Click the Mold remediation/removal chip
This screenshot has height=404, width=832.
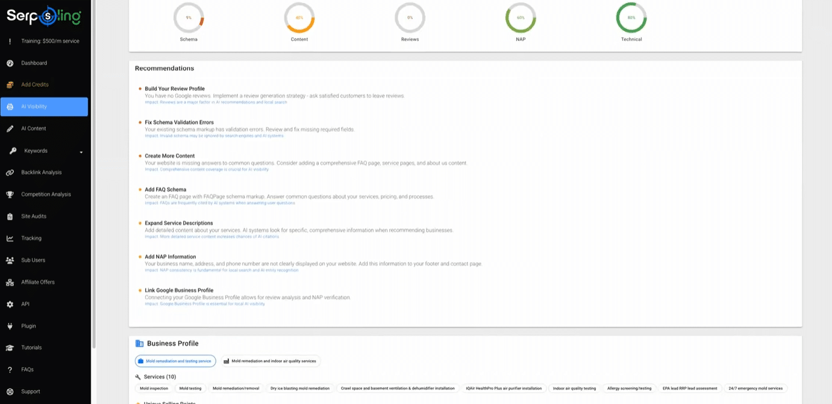point(236,388)
